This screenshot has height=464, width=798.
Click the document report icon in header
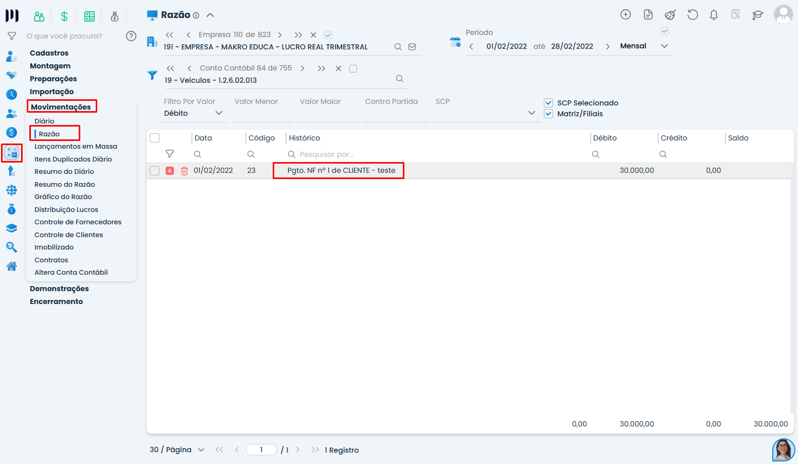click(x=648, y=14)
